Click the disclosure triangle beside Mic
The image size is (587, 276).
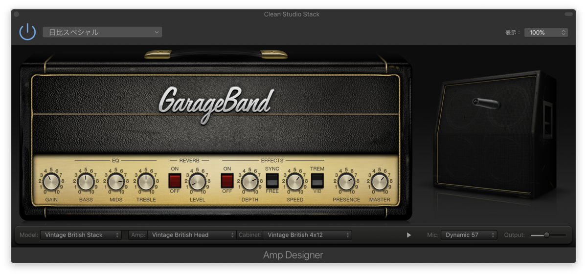coord(409,235)
